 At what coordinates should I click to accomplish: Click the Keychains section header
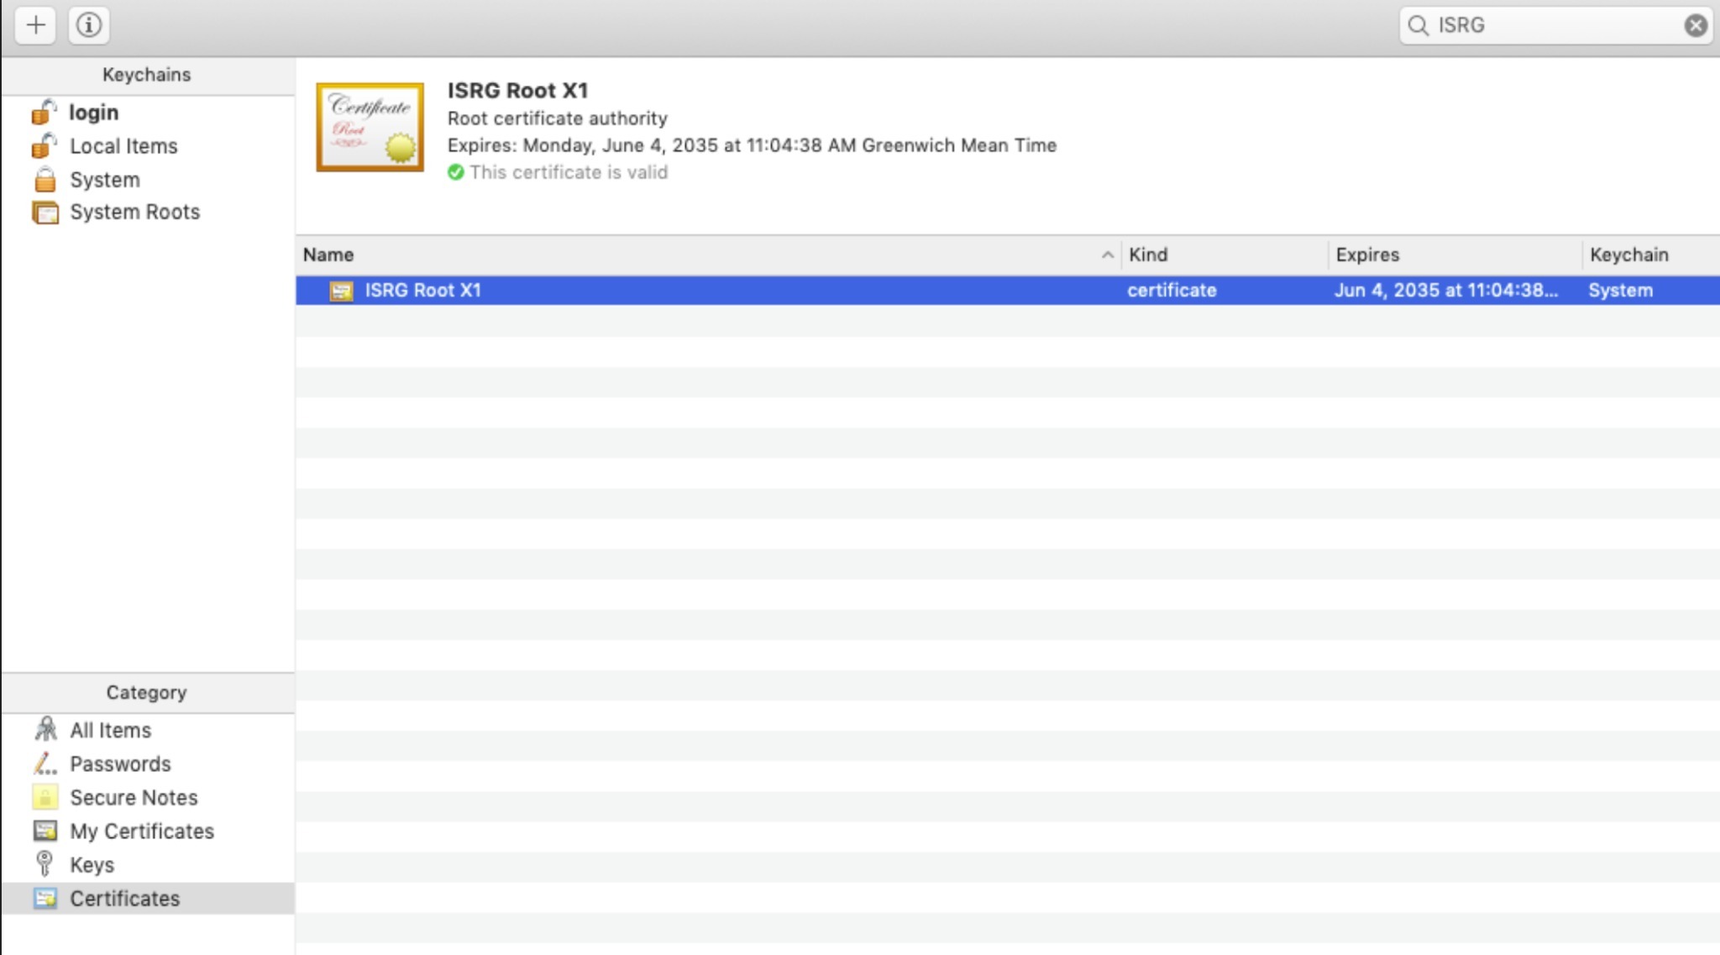(147, 75)
